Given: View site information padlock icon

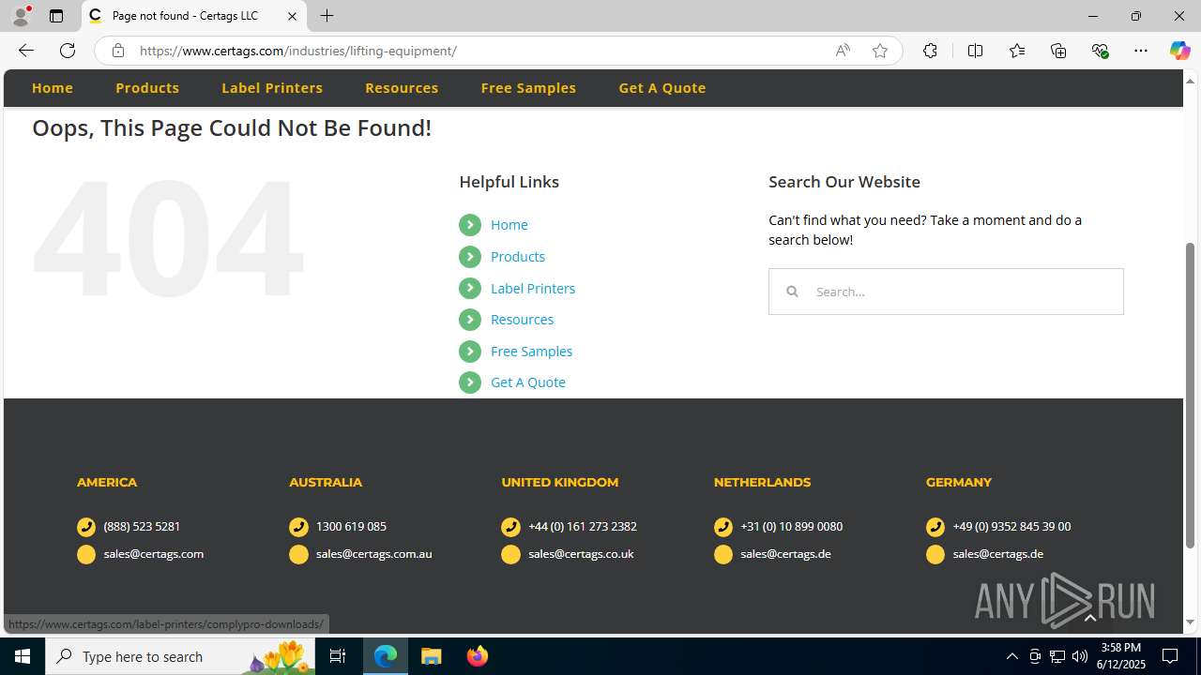Looking at the screenshot, I should (x=117, y=51).
